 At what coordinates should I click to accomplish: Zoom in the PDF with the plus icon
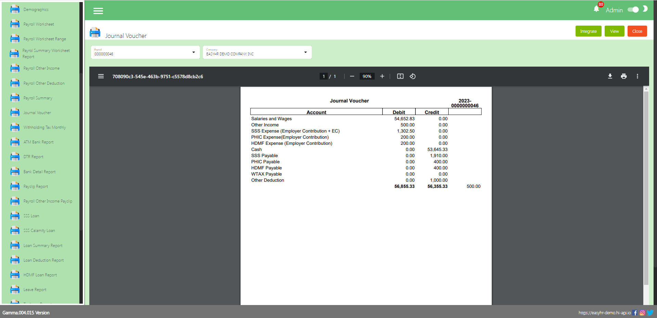[x=382, y=76]
